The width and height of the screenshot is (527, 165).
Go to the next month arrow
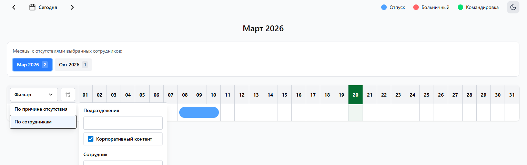tap(72, 7)
